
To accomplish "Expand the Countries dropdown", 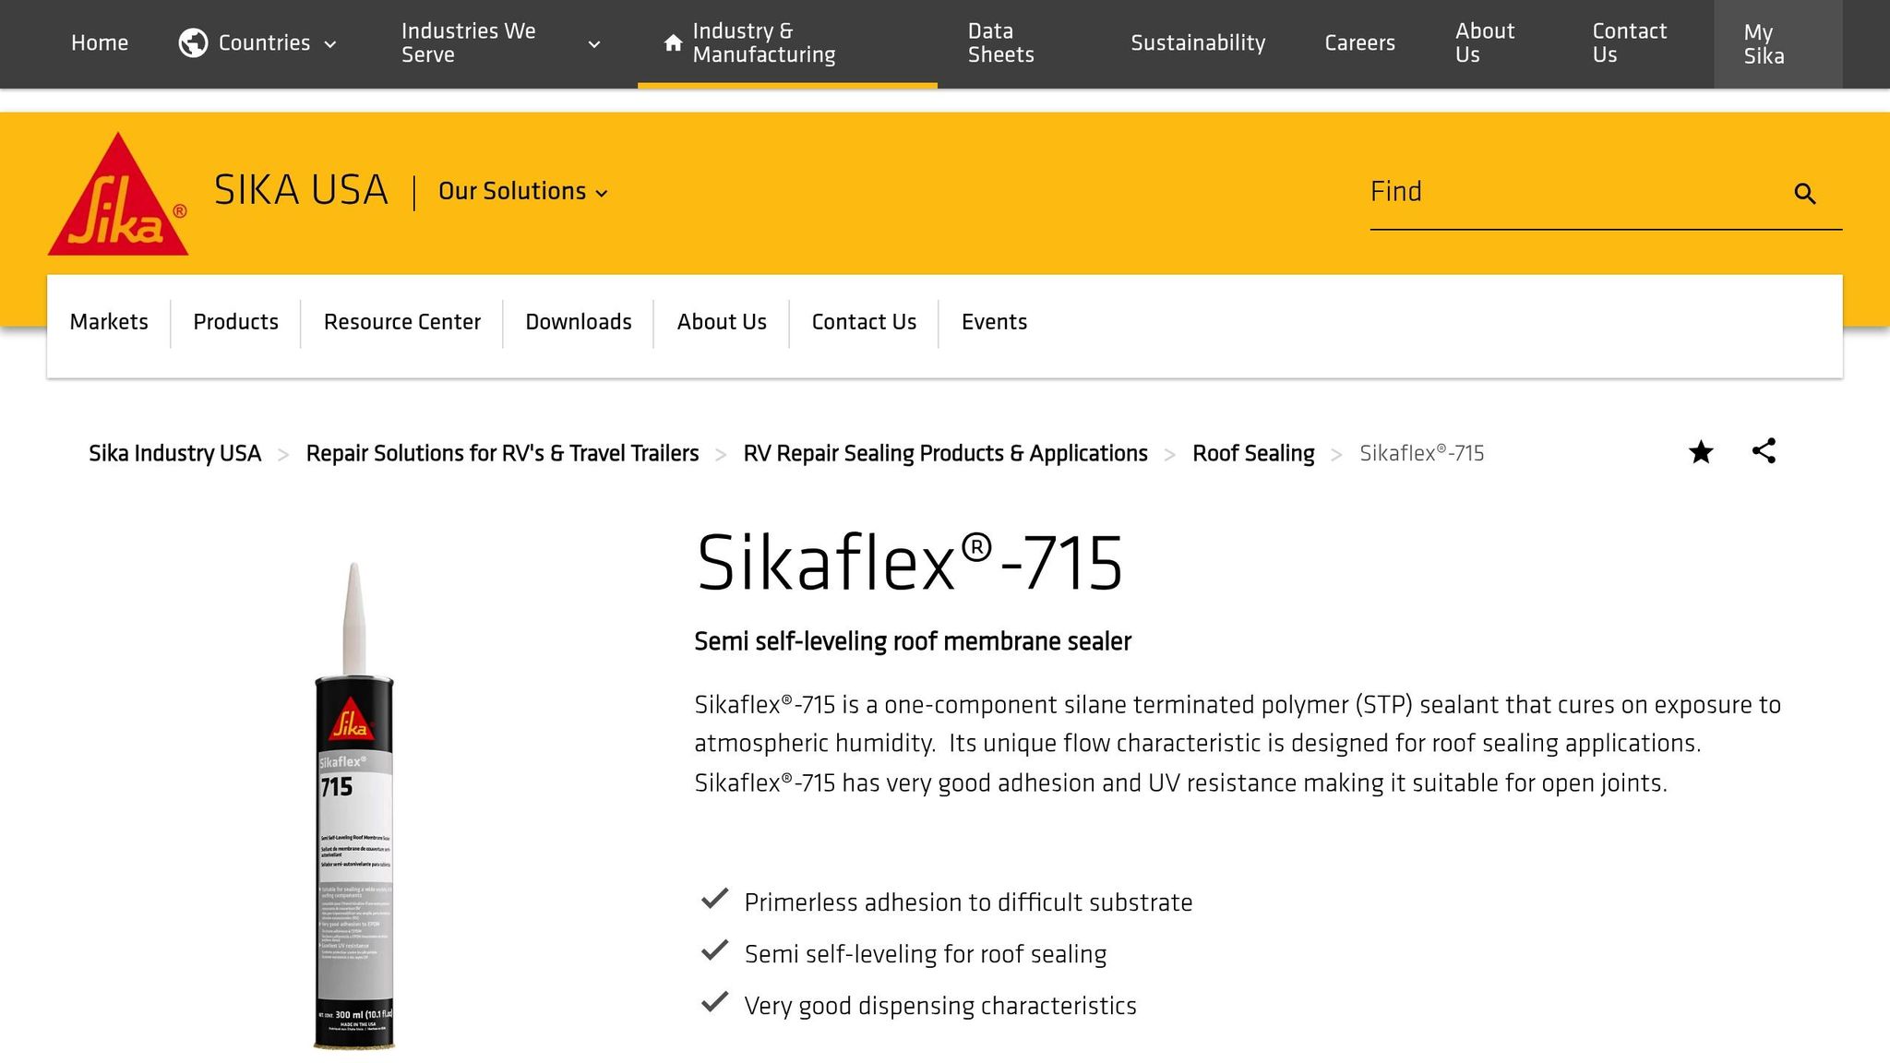I will coord(330,42).
